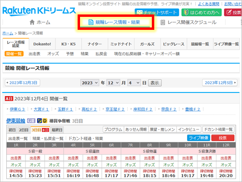242x182 pixels.
Task: Open the ライブ映像一覧 tab
Action: click(x=226, y=44)
